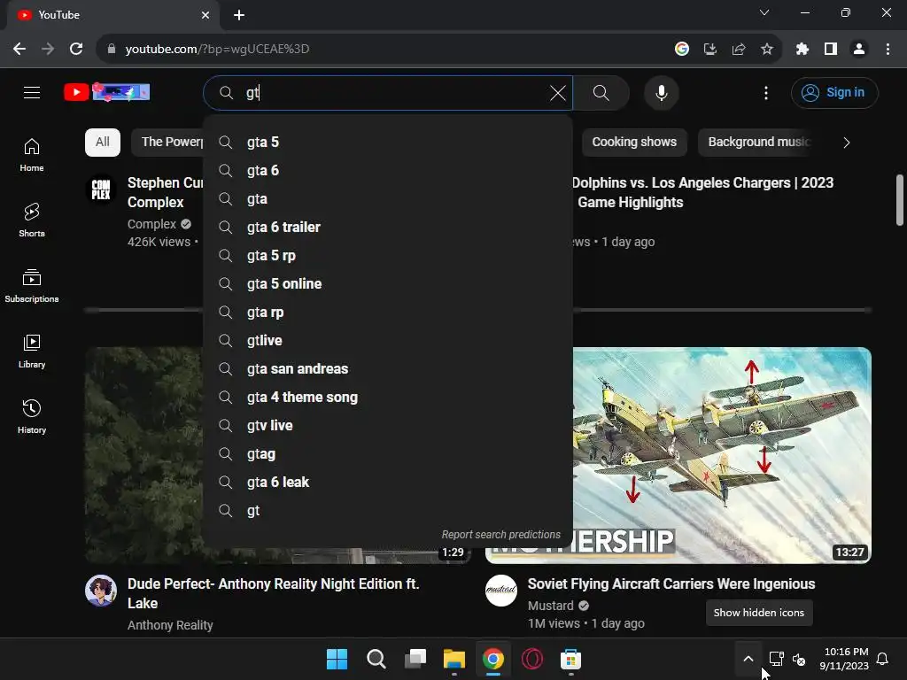Select the 'gta 5 rp' suggestion
Screen dimensions: 907x680
(x=388, y=256)
